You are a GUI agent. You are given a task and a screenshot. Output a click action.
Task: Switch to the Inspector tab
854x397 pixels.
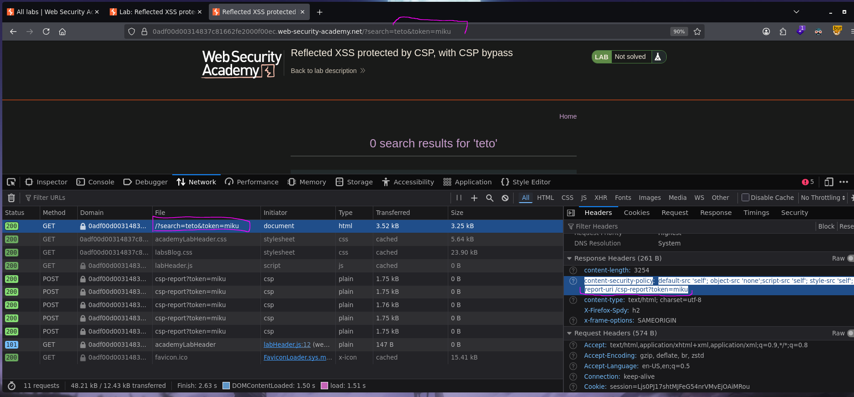pyautogui.click(x=46, y=182)
